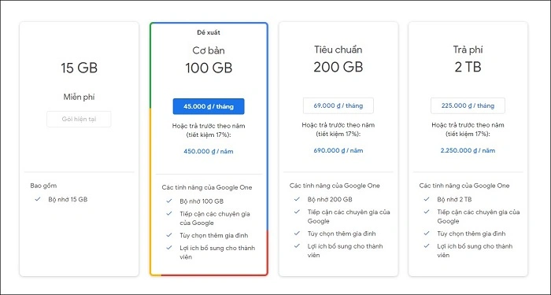Choose the 225.000 ₫ / tháng plan button
The image size is (551, 295).
pyautogui.click(x=468, y=105)
